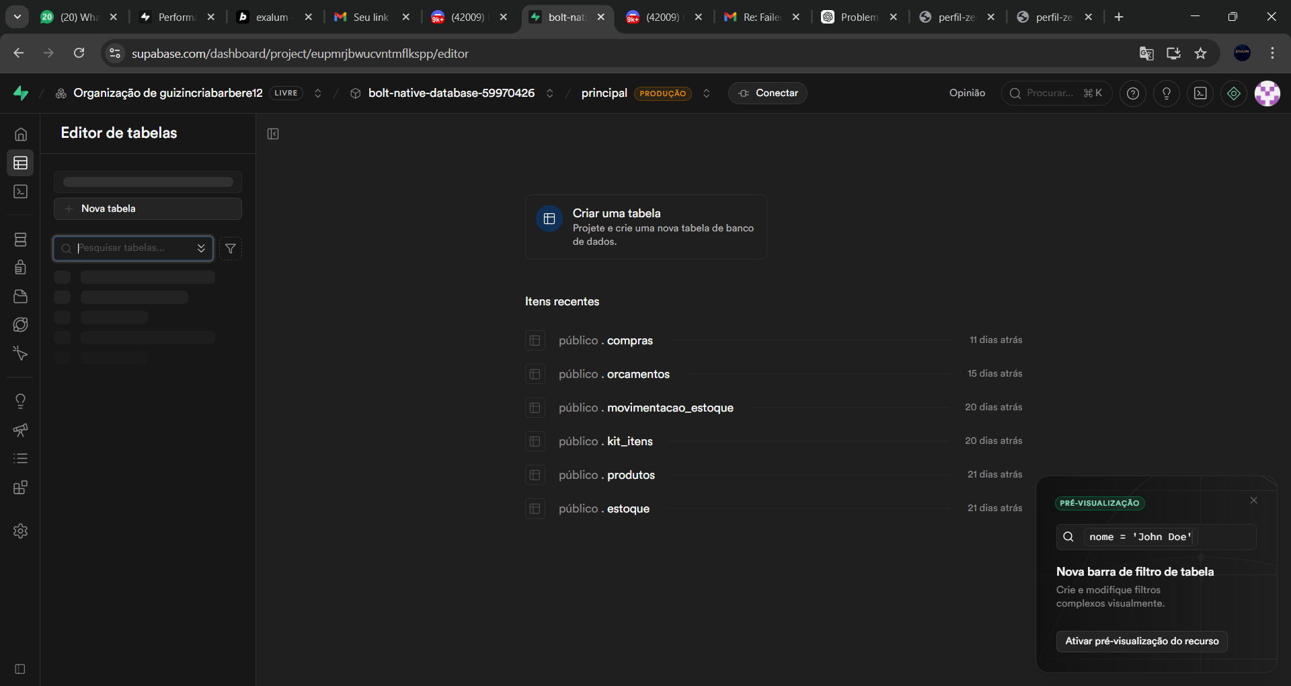
Task: Click the Nova tabela button
Action: point(148,208)
